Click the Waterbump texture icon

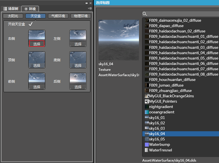click(146, 145)
